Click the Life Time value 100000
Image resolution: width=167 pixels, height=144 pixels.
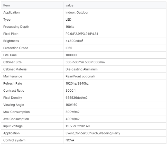pyautogui.click(x=71, y=55)
